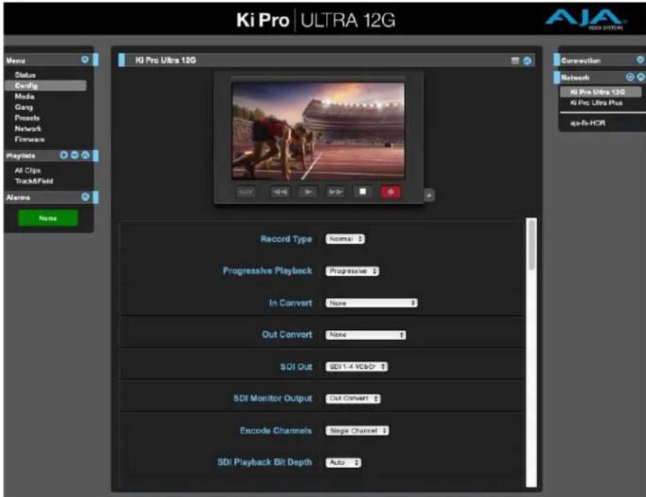Collapse the Menu panel arrow icon
The height and width of the screenshot is (497, 646).
85,60
